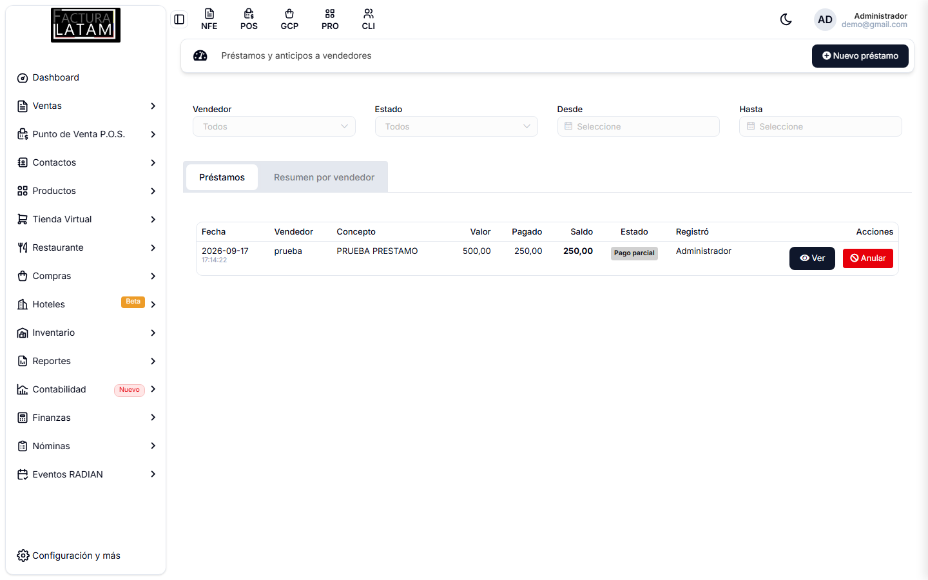Cancel the loan with the Anular button
This screenshot has height=580, width=928.
pos(868,258)
